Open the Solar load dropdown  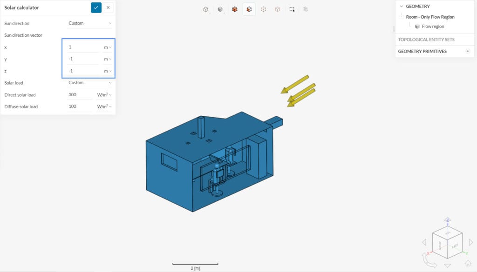coord(89,83)
